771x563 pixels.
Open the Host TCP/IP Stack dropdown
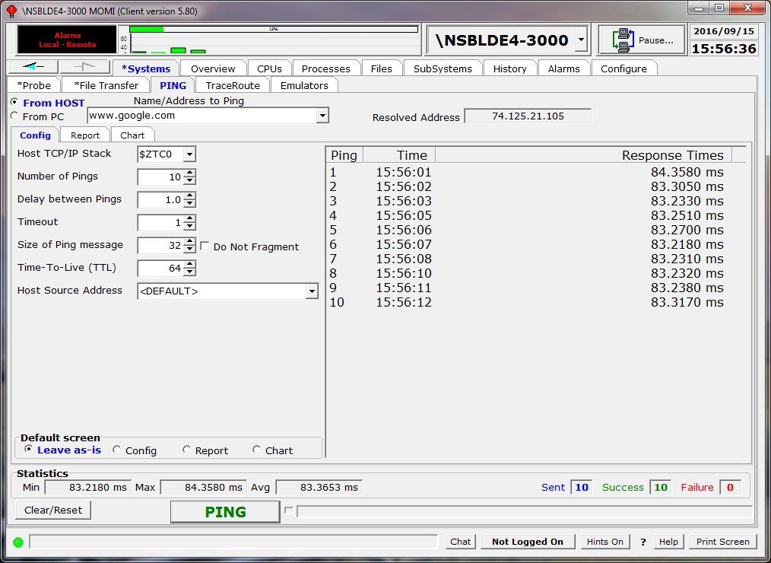[x=189, y=154]
